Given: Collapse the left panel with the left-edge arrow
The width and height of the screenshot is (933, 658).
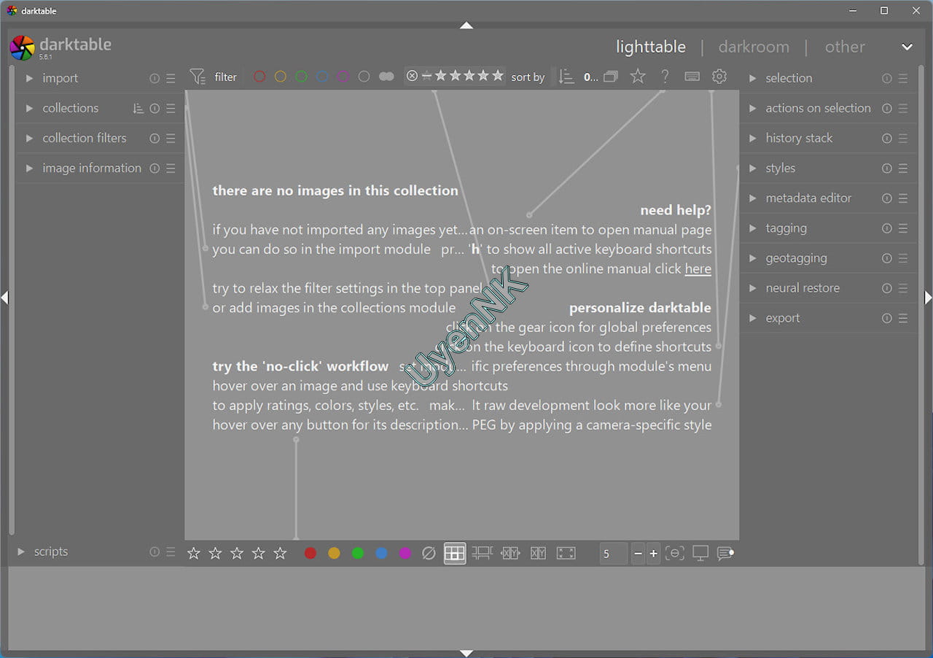Looking at the screenshot, I should click(4, 298).
